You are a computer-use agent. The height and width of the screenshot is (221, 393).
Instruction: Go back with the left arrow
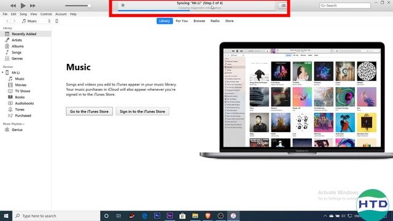7,21
